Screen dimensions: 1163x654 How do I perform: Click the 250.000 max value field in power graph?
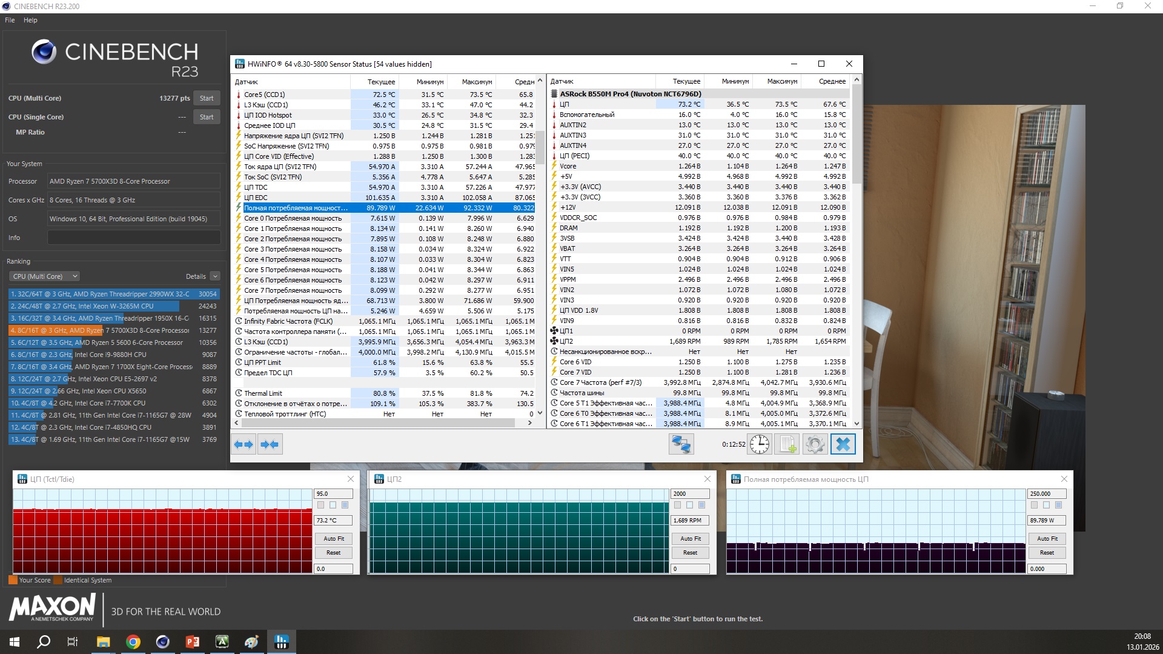pos(1046,494)
